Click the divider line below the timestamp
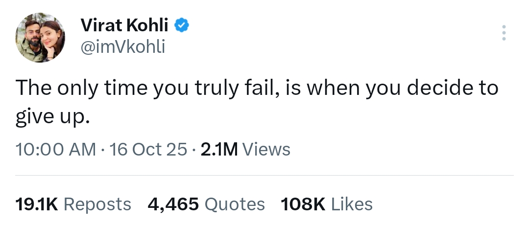 (x=264, y=175)
